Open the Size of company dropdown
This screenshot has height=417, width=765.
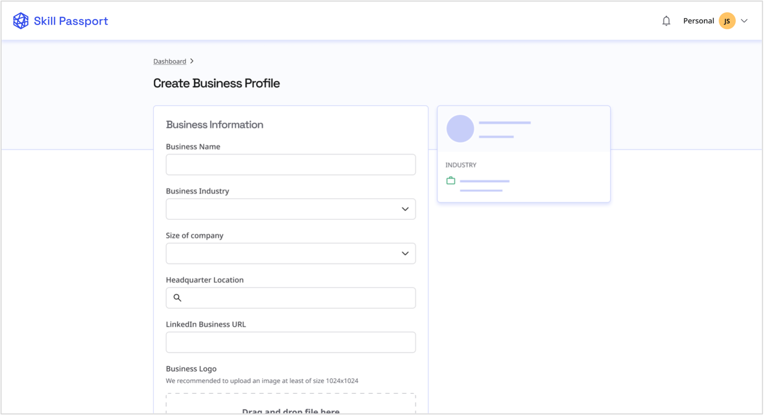tap(290, 253)
